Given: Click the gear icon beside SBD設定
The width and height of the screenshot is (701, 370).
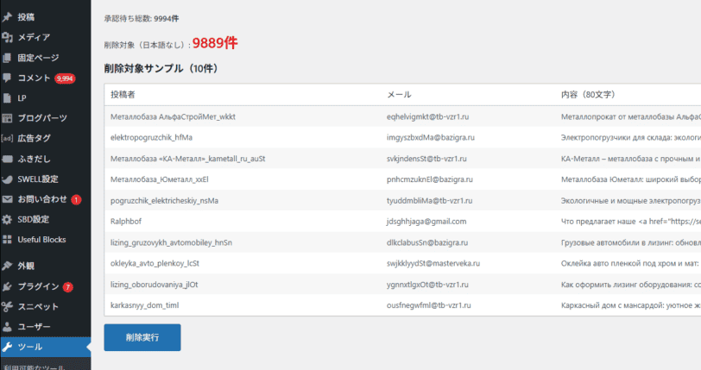Looking at the screenshot, I should [x=8, y=219].
